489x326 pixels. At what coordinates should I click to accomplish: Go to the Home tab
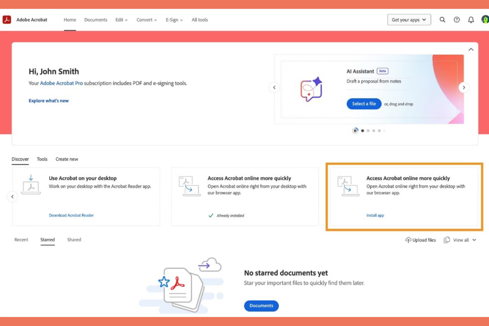pyautogui.click(x=70, y=20)
